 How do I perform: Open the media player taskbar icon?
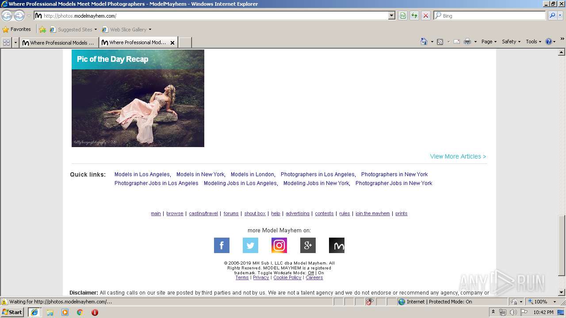[65, 312]
